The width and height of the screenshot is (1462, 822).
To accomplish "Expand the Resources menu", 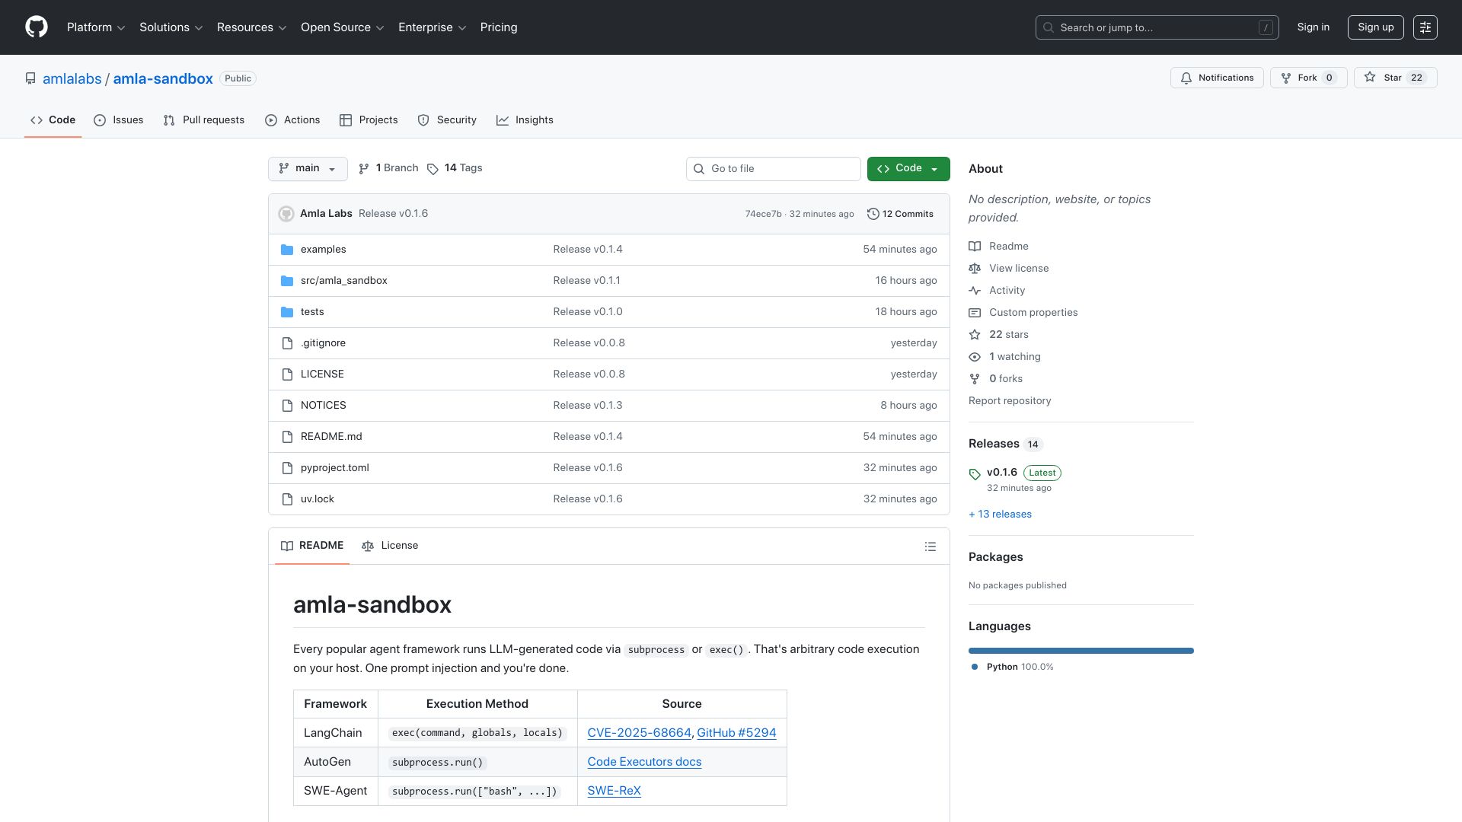I will click(x=252, y=27).
